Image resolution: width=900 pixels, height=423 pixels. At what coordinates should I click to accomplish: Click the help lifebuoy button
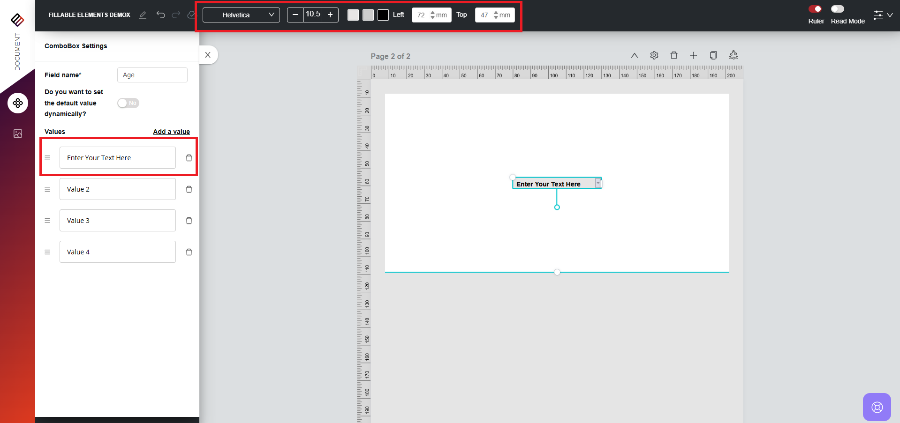[877, 407]
